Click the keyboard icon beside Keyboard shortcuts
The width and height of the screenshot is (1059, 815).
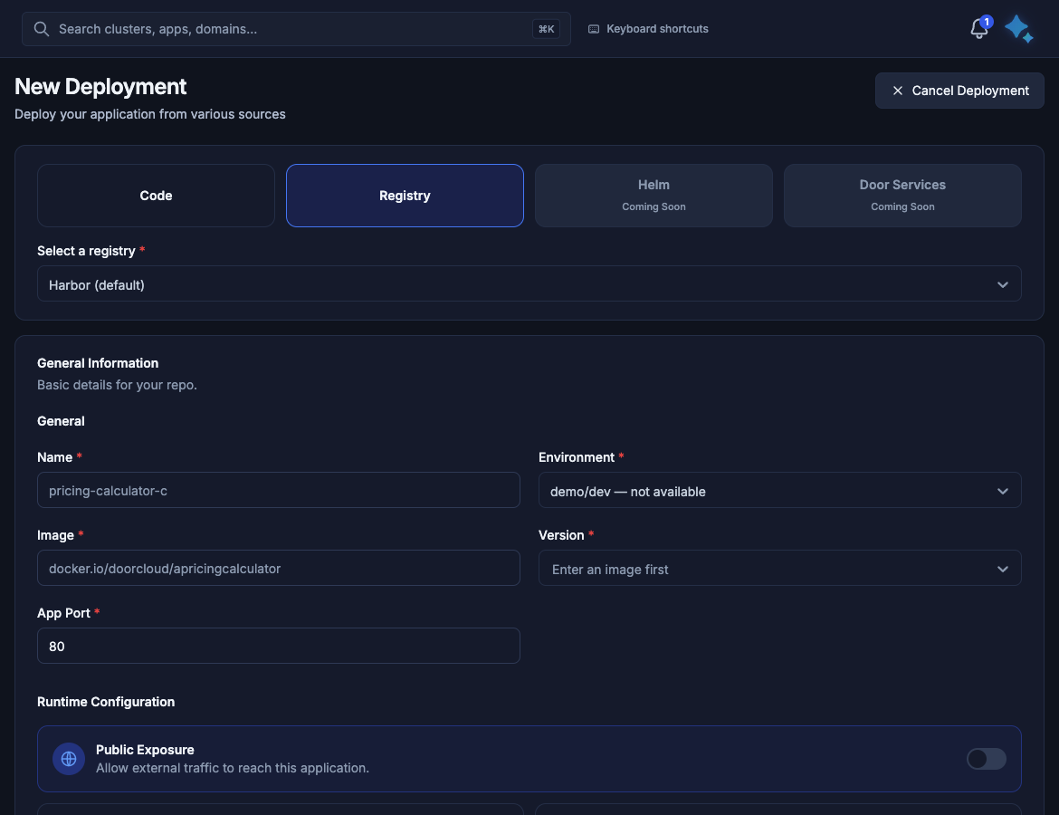[594, 29]
